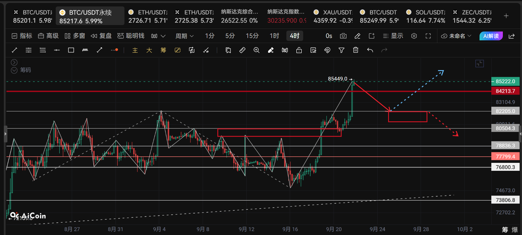Take a chart screenshot with camera icon

click(x=343, y=36)
